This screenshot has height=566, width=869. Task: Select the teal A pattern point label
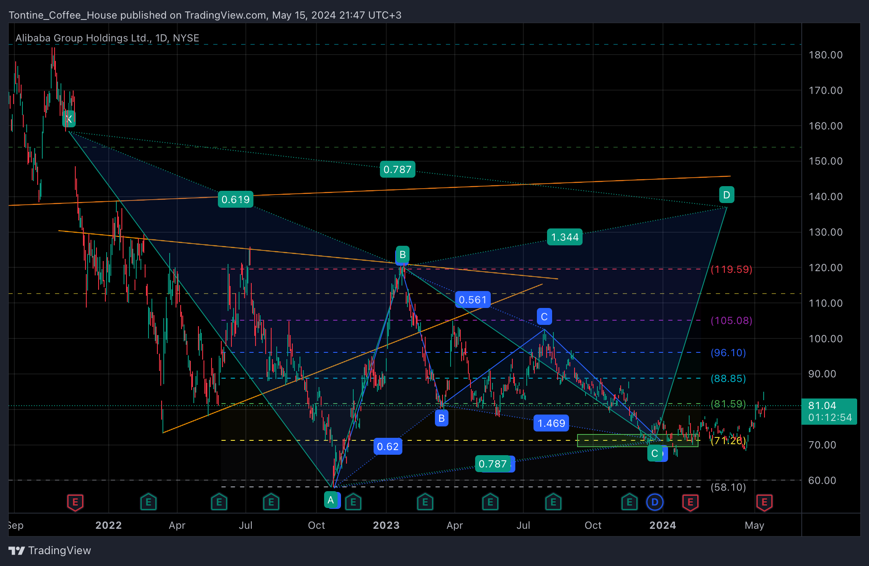pyautogui.click(x=331, y=500)
